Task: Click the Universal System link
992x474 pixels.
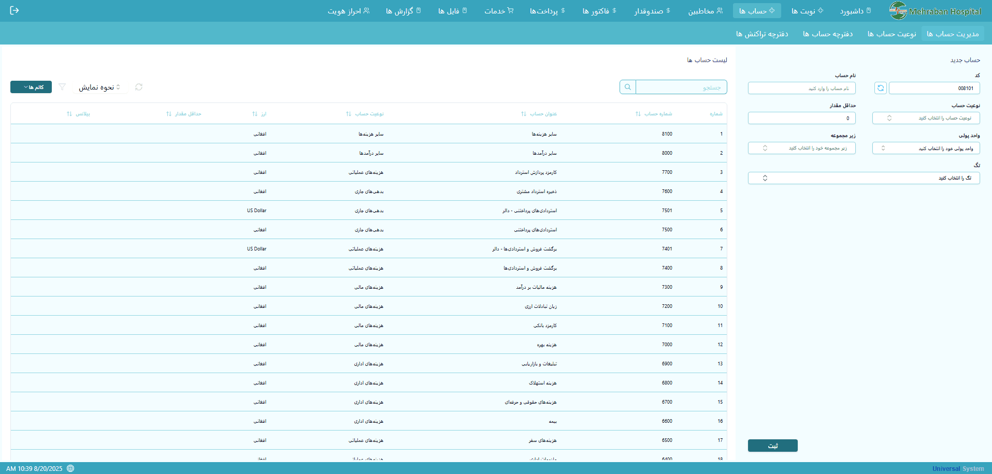Action: pos(958,468)
